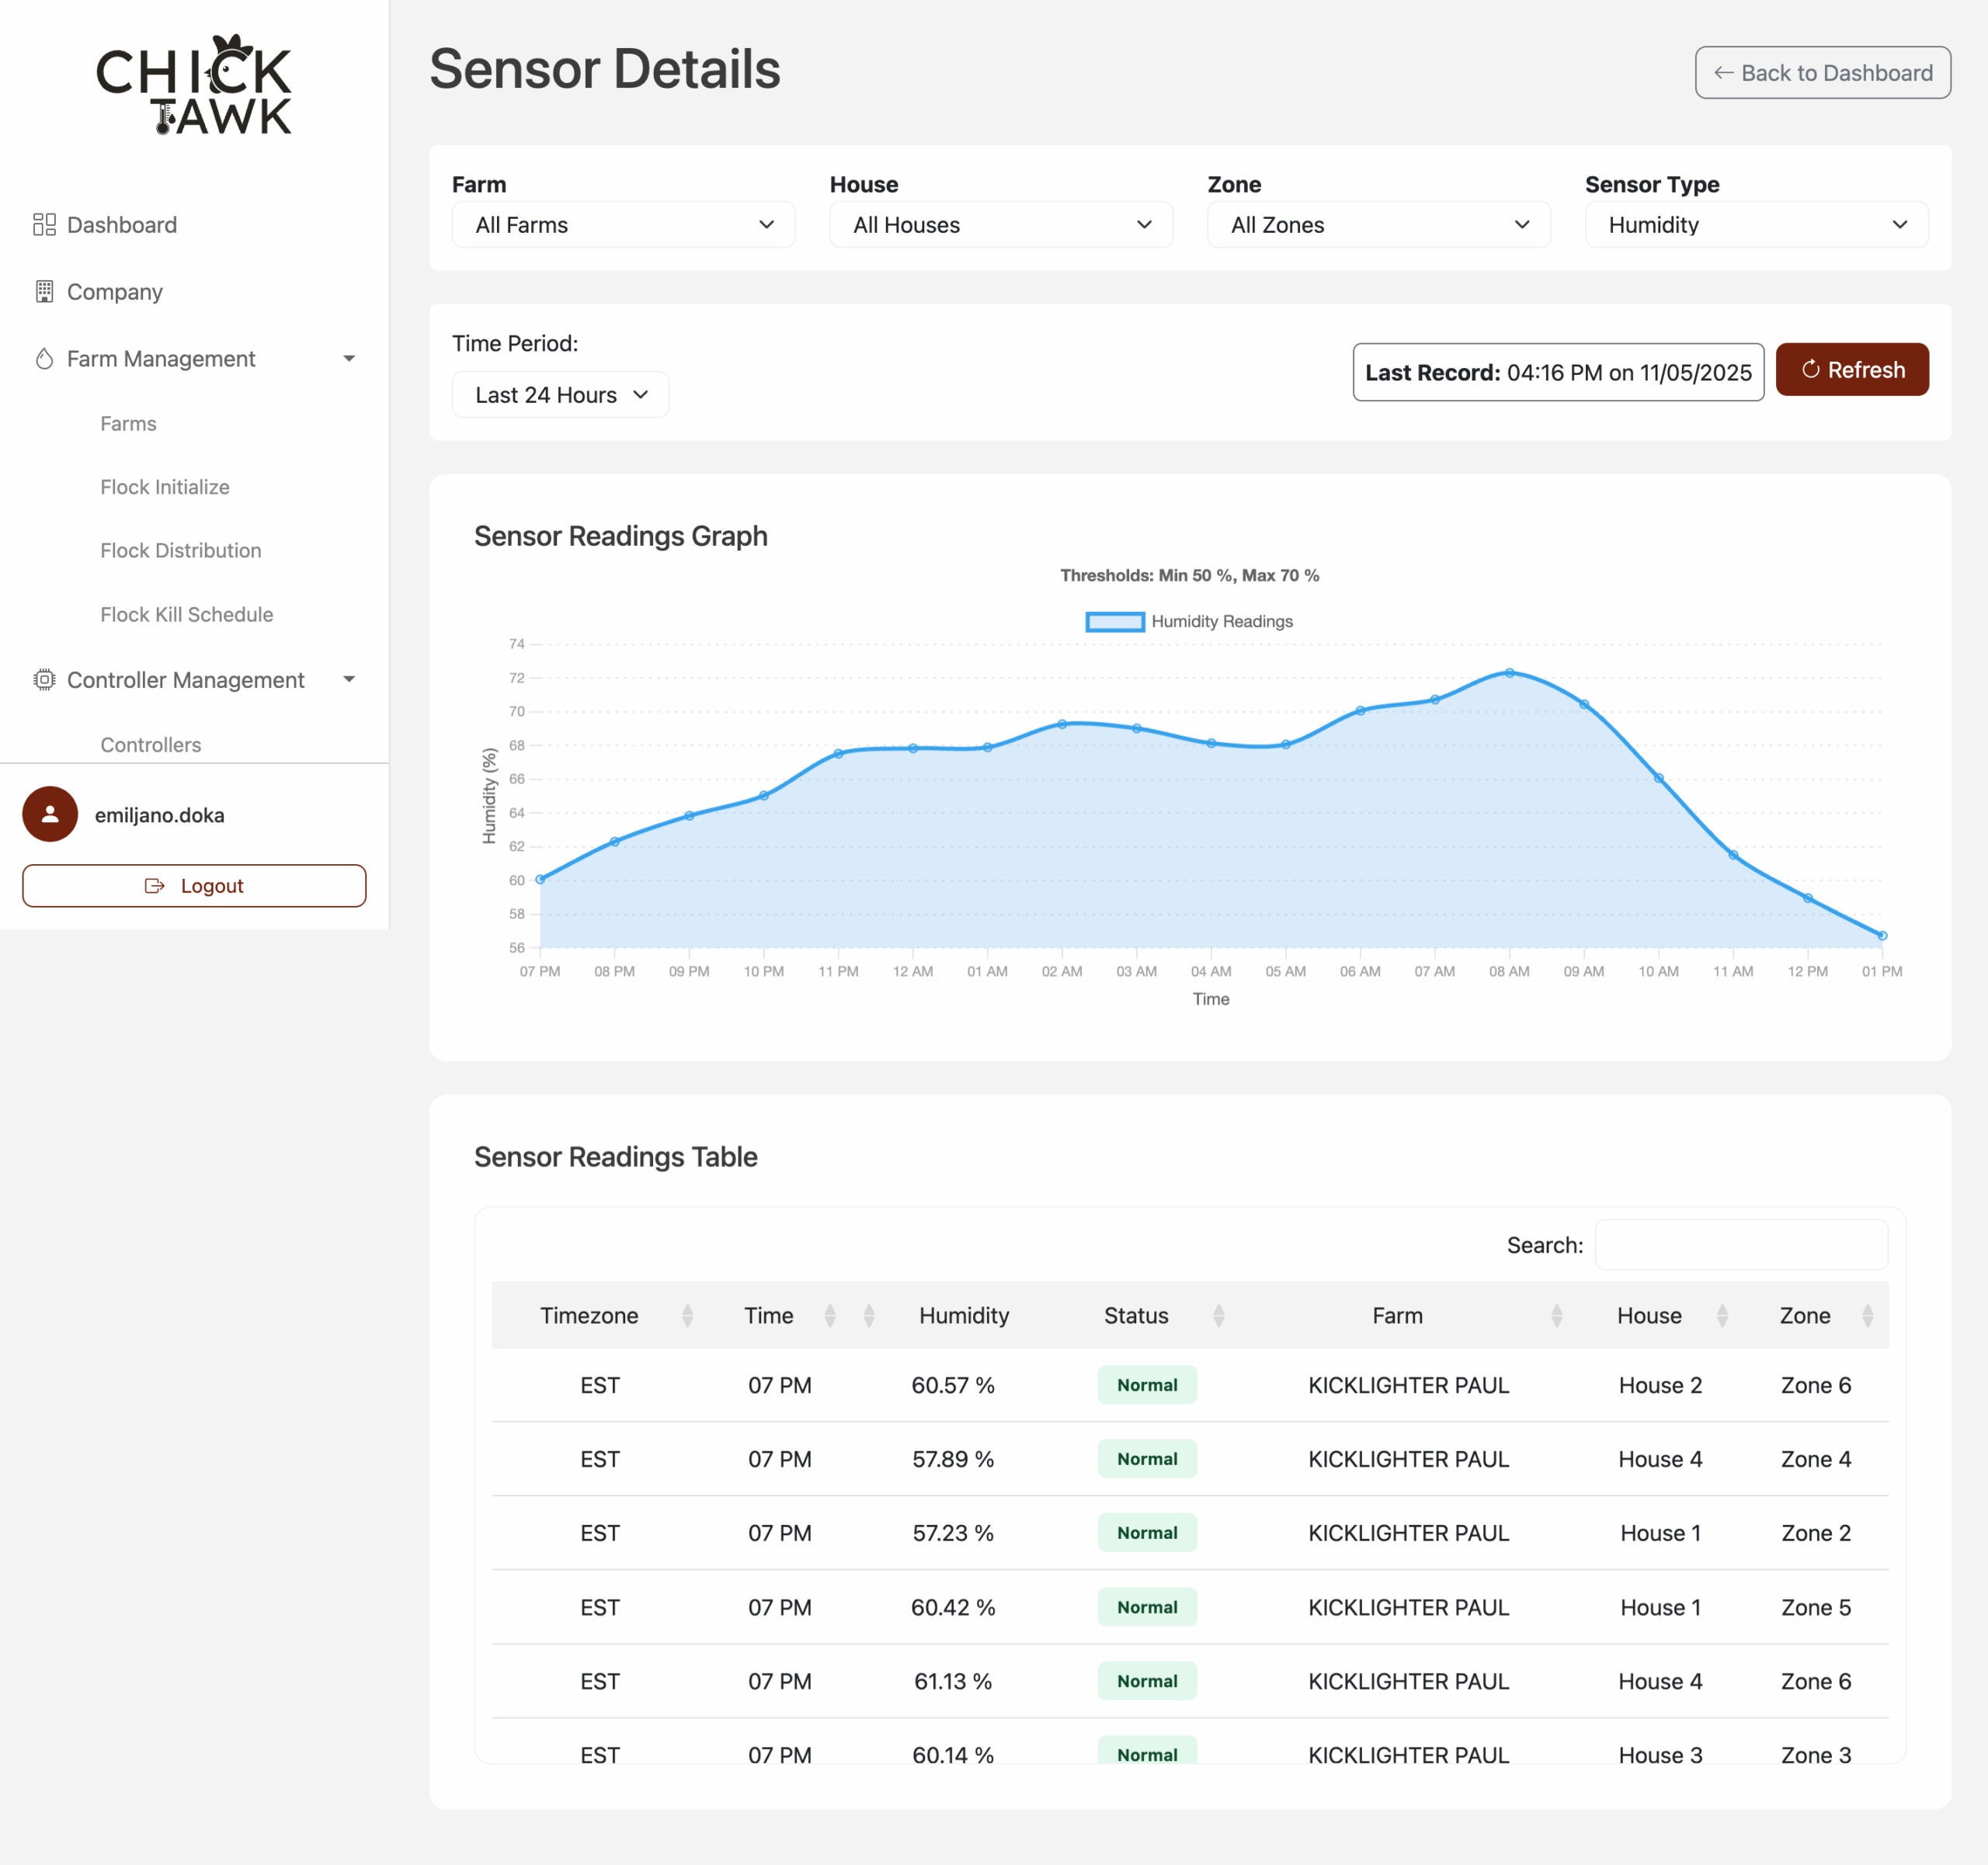Open the Last 24 Hours period dropdown
Screen dimensions: 1988x1865
560,395
